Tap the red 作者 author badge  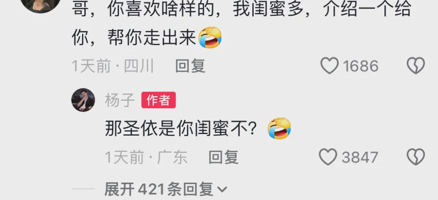(x=159, y=100)
